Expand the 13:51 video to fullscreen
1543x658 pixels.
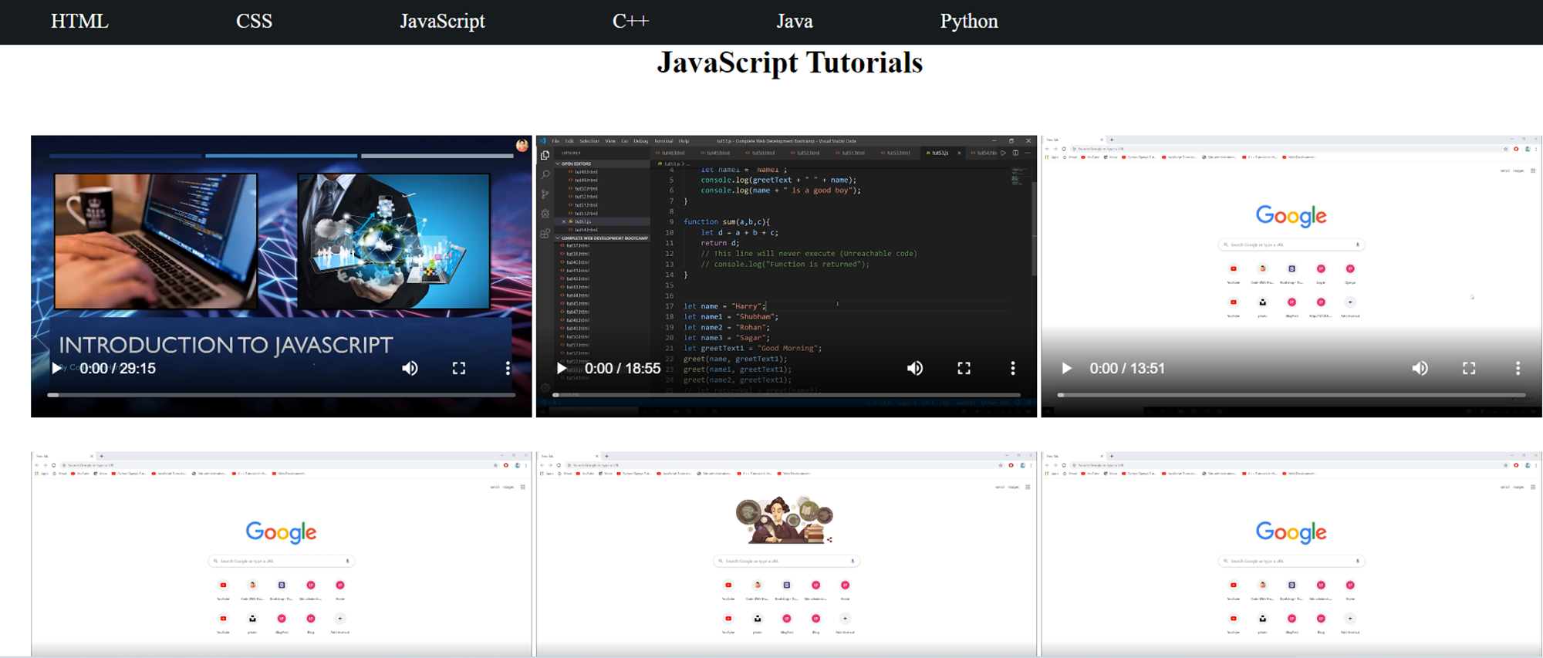click(x=1469, y=369)
